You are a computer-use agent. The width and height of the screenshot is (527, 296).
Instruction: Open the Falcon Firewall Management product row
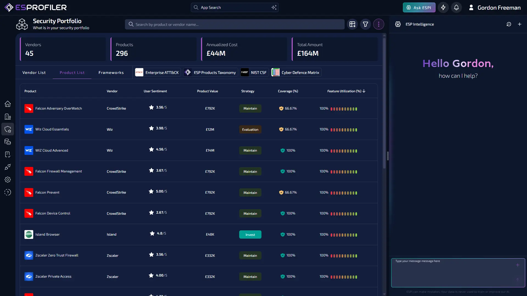199,171
